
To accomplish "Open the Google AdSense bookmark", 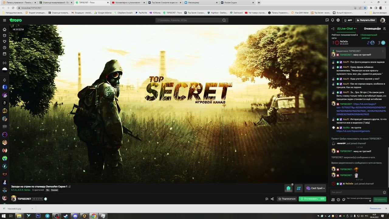I will coord(103,13).
